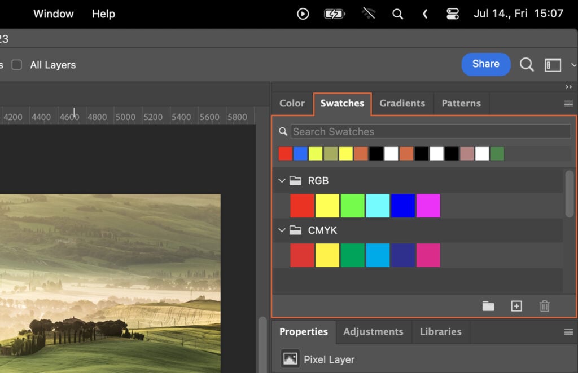This screenshot has height=373, width=578.
Task: Delete a swatch using the trash icon
Action: tap(544, 306)
